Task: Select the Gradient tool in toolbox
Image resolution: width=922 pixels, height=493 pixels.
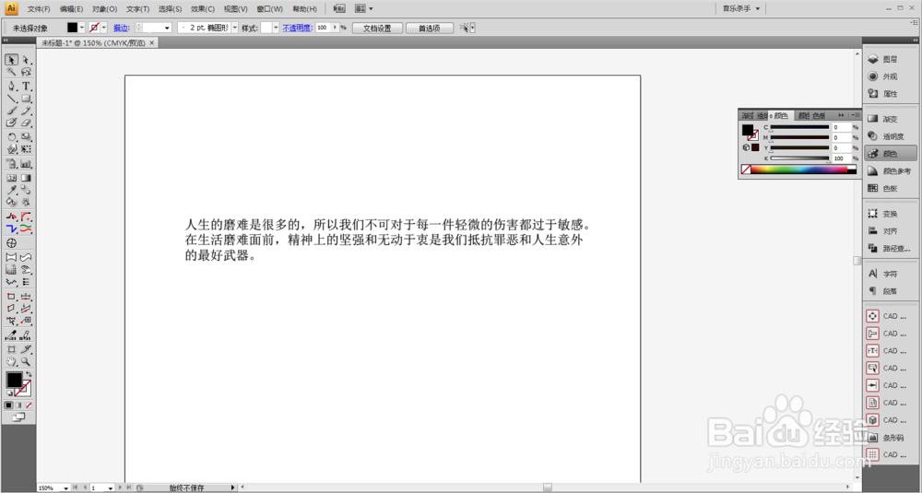Action: coord(26,178)
